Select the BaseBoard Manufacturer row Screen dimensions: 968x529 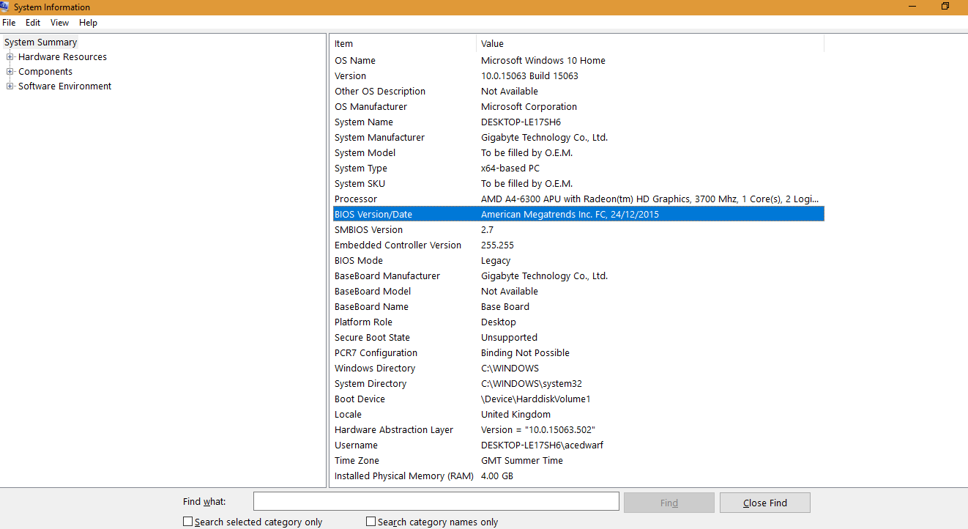coord(577,276)
